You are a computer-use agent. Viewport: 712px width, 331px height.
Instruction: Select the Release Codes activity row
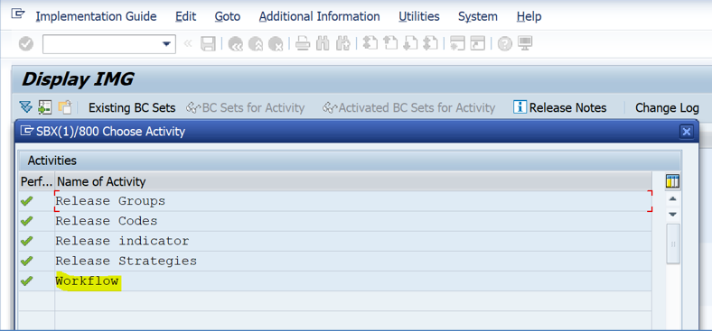pyautogui.click(x=353, y=221)
